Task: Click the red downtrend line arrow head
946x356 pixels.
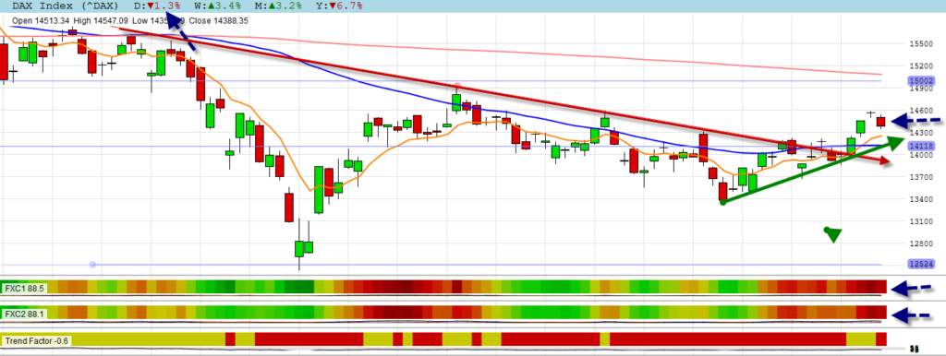Action: click(884, 160)
